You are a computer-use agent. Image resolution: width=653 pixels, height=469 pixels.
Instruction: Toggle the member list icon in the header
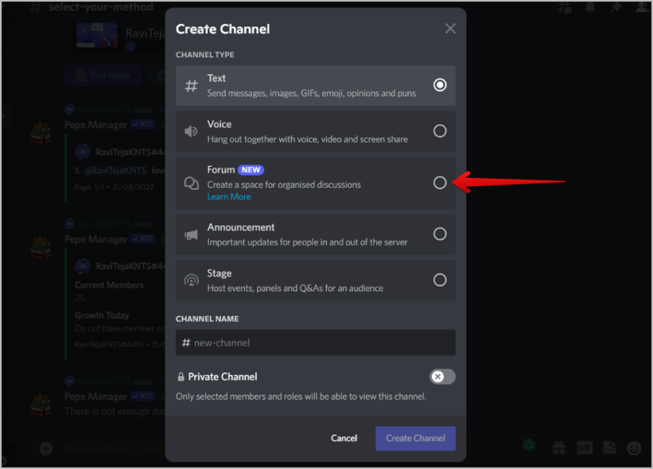(642, 7)
